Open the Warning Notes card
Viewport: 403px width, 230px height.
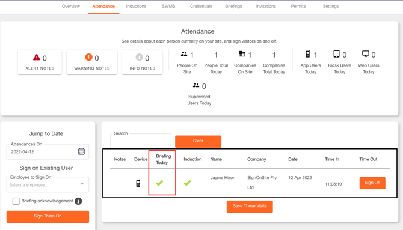[x=92, y=62]
